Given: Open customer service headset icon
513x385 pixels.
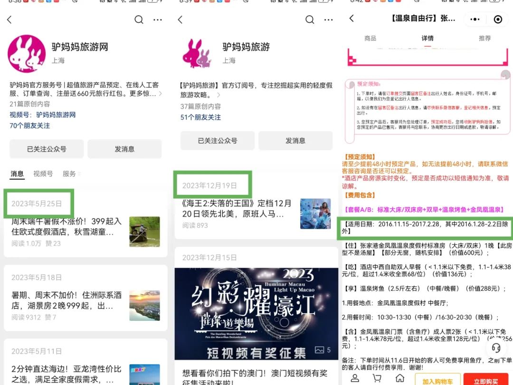Looking at the screenshot, I should [x=496, y=347].
